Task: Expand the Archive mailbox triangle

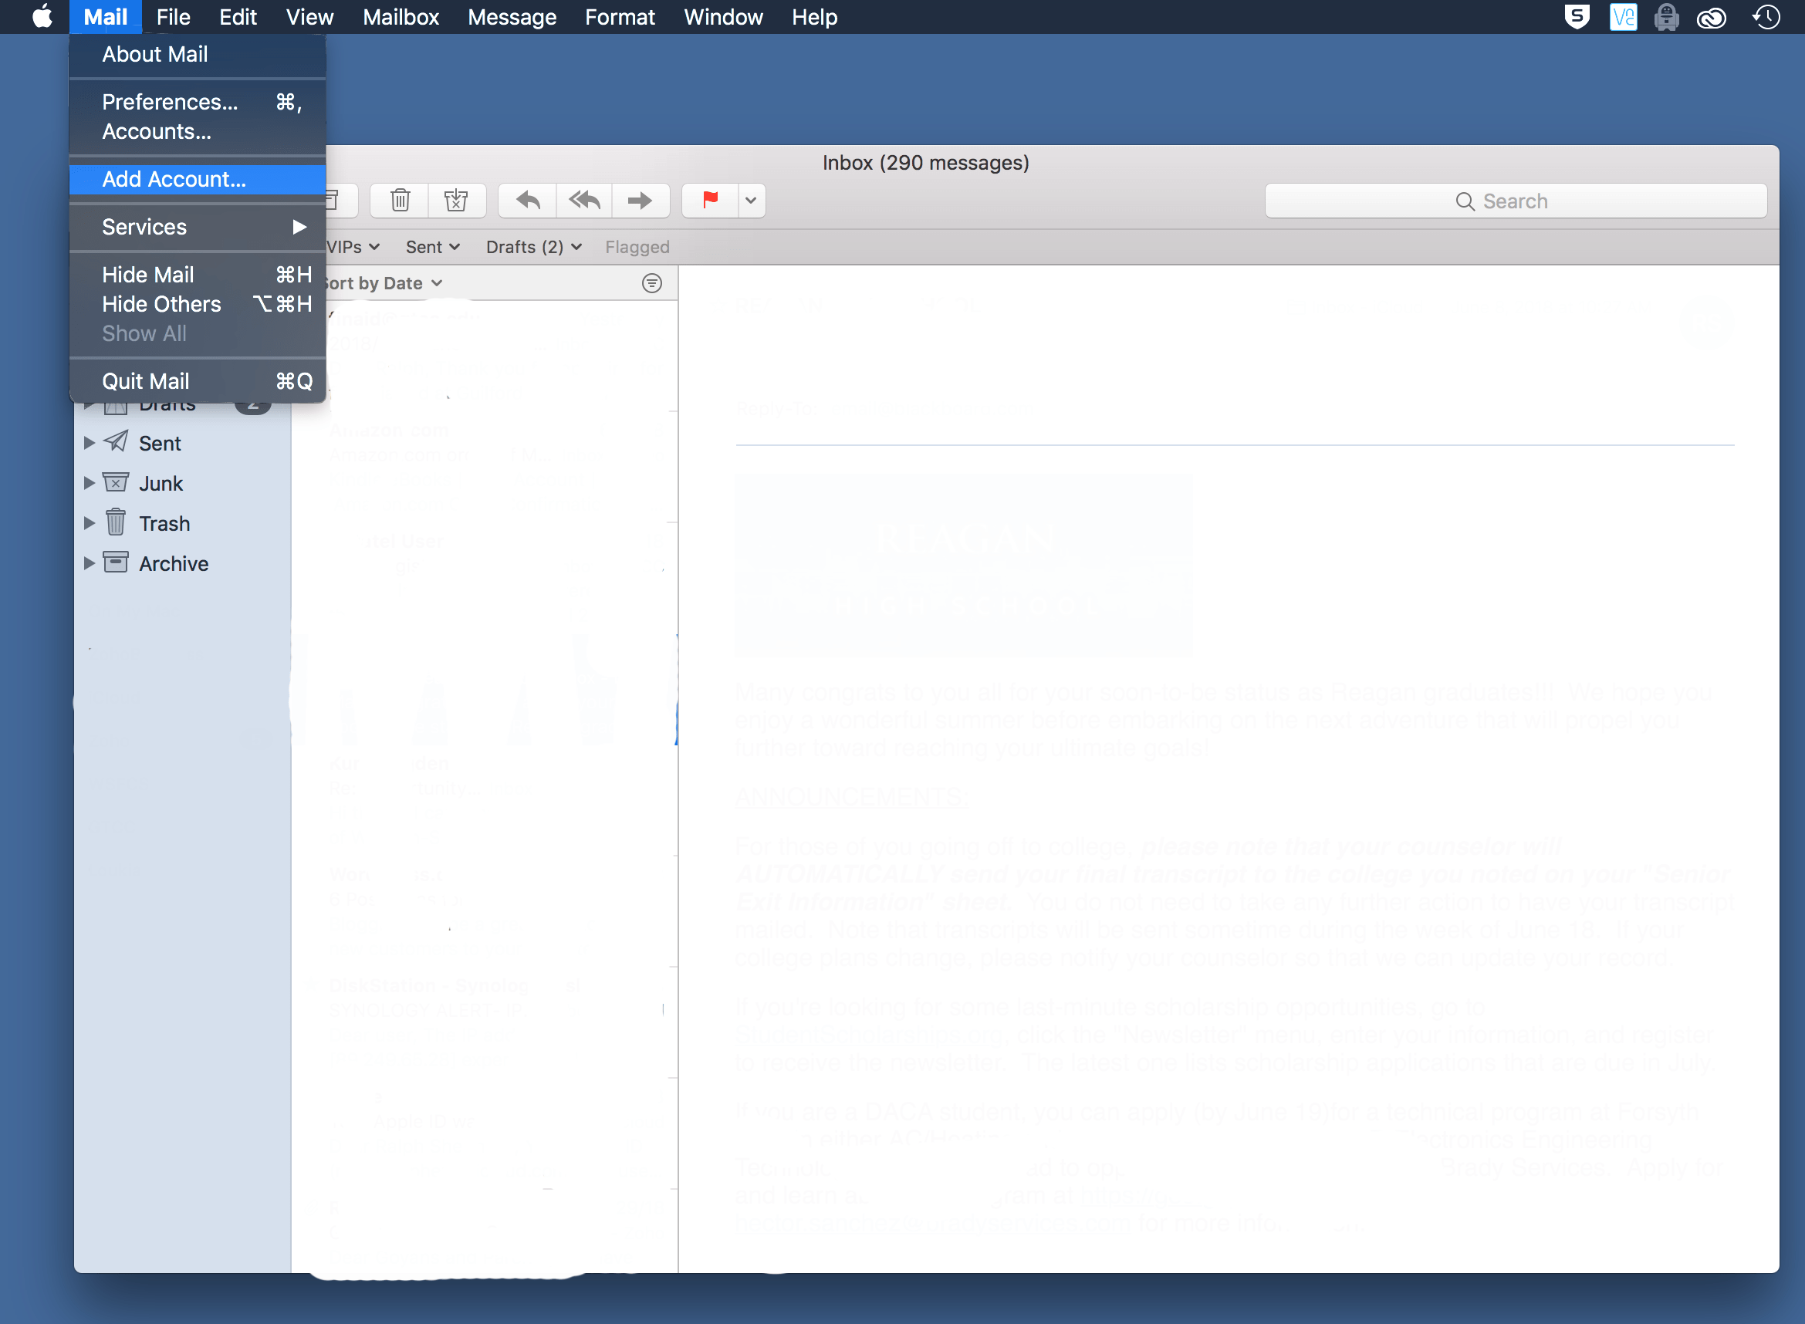Action: click(90, 562)
